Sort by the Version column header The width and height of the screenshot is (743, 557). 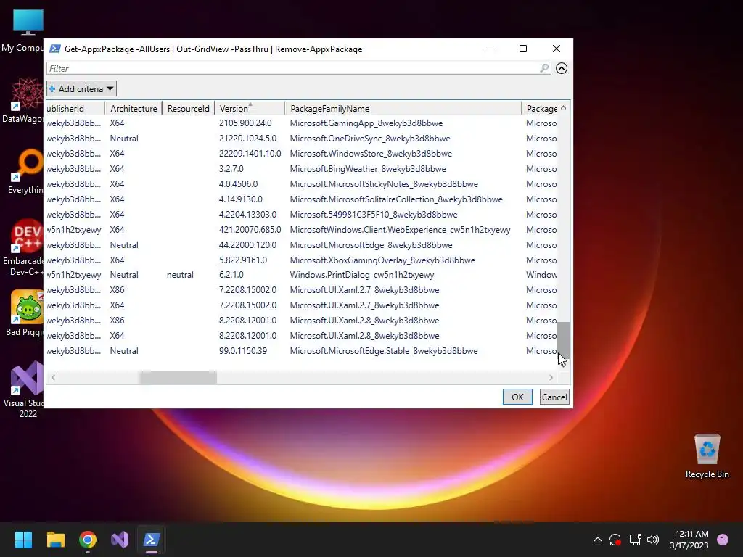[250, 109]
